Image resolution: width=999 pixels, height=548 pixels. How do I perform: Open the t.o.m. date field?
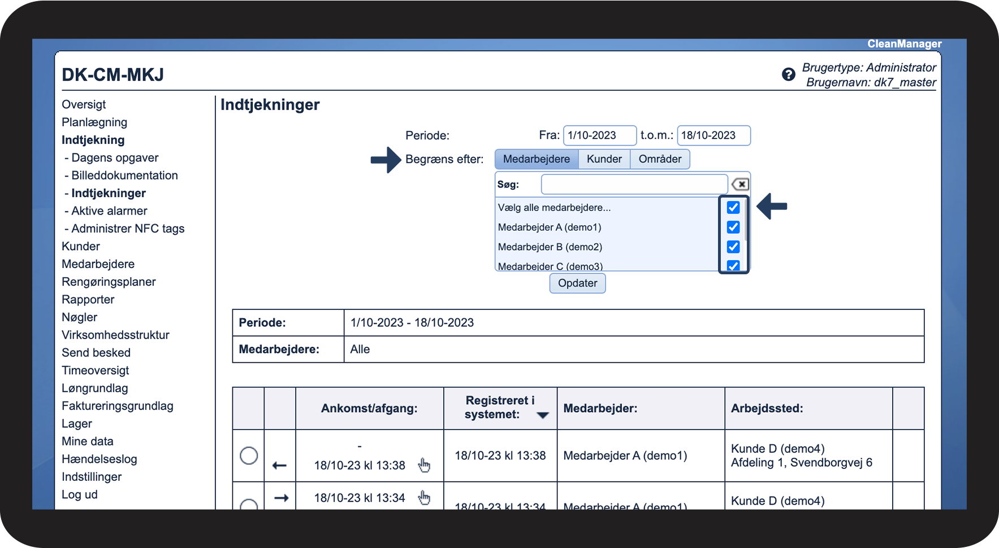[x=713, y=135]
